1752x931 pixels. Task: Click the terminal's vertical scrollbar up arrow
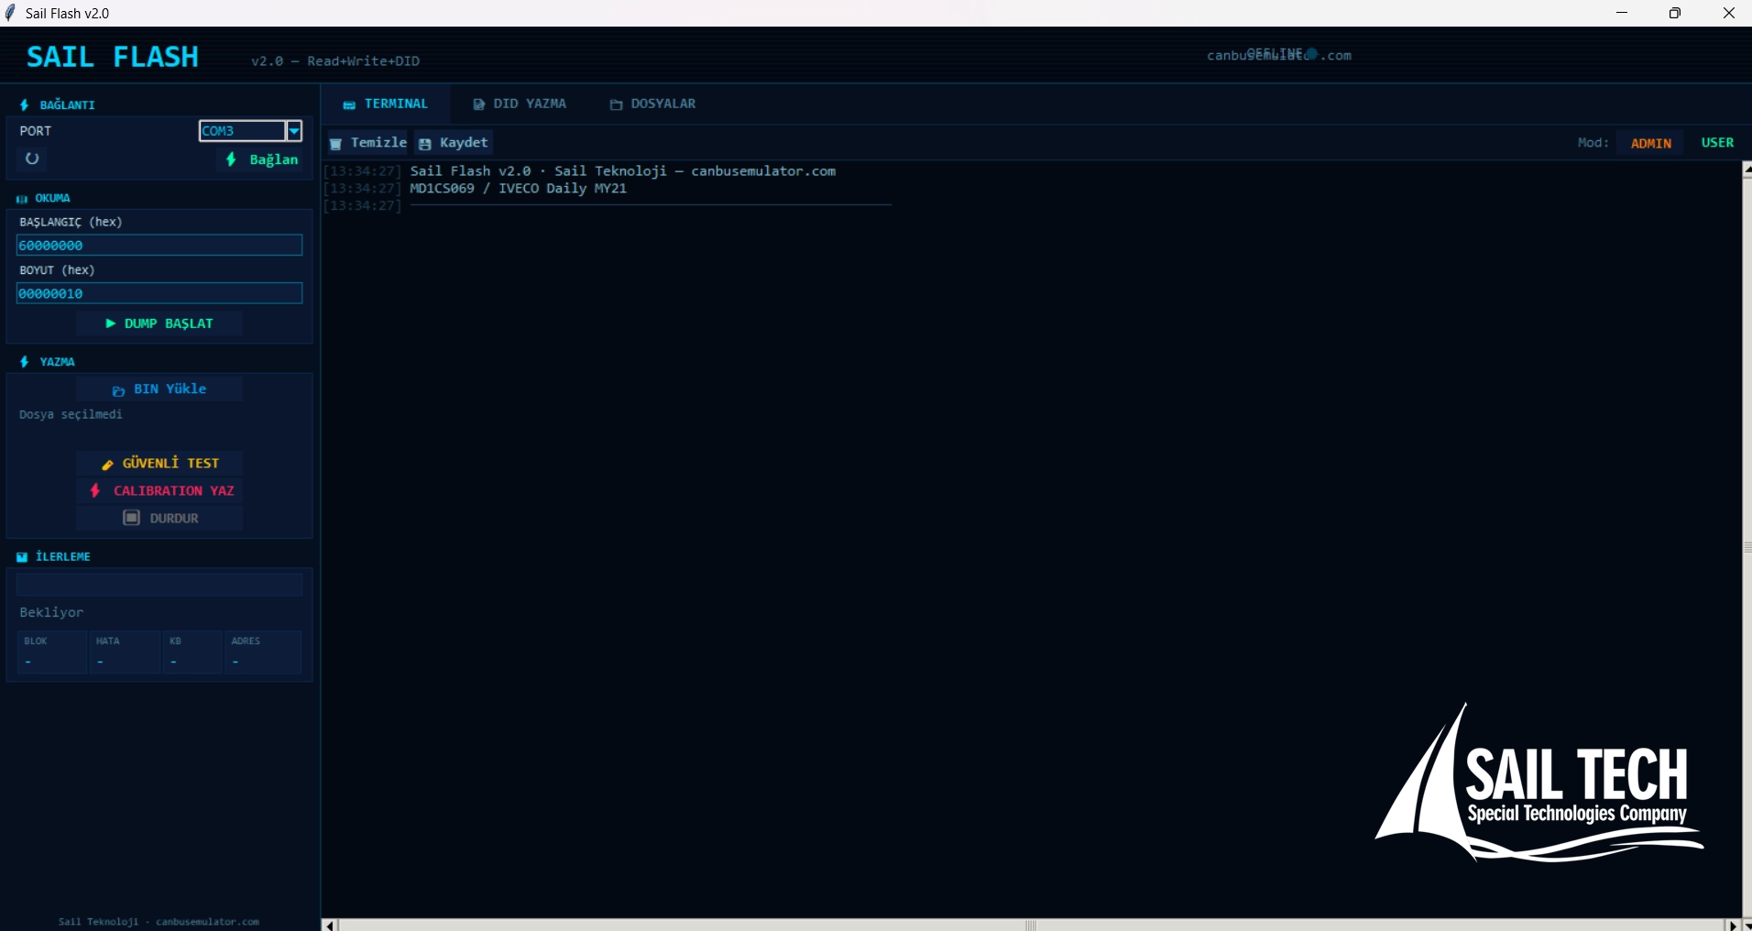pos(1747,170)
